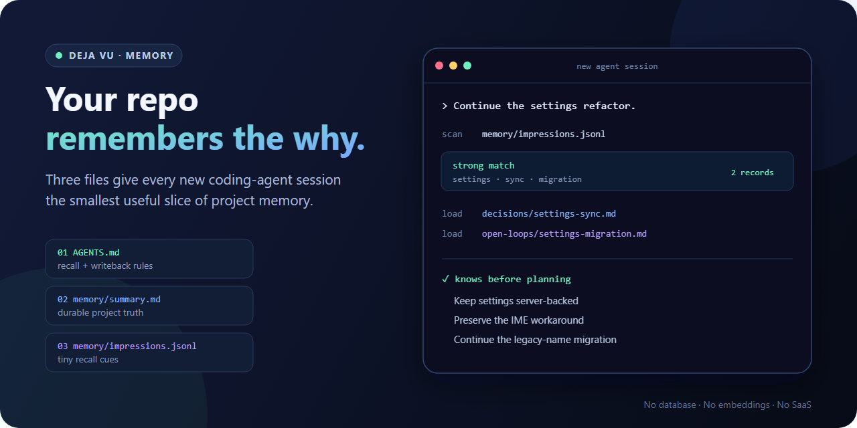Click 'Keep settings server-backed' line
This screenshot has height=428, width=857.
(516, 301)
